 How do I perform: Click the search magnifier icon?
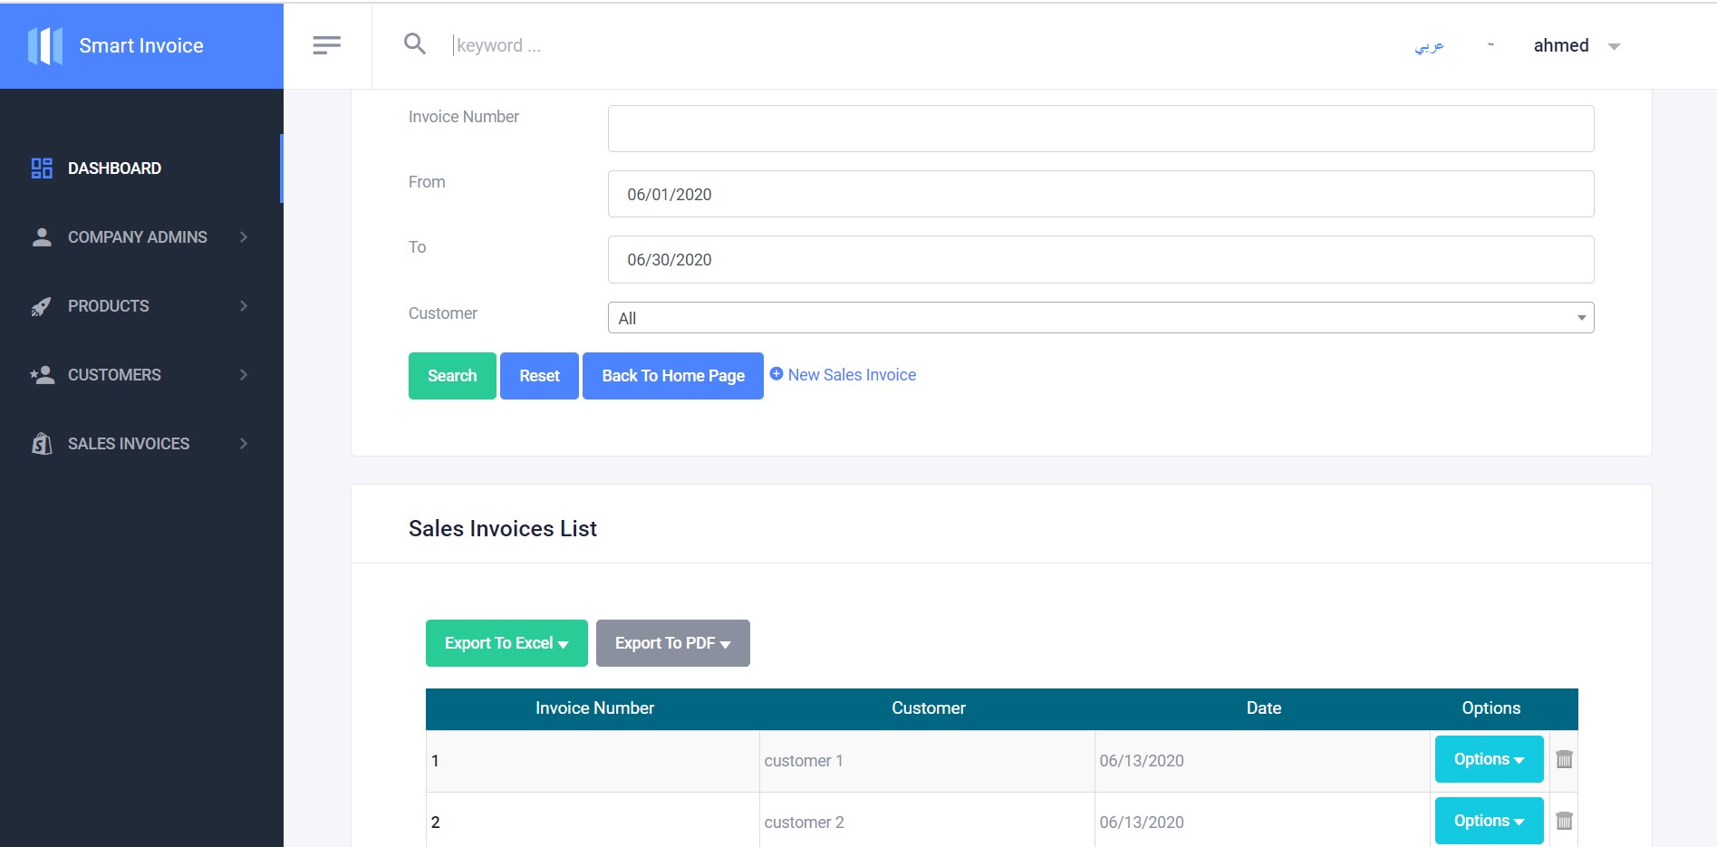click(415, 43)
